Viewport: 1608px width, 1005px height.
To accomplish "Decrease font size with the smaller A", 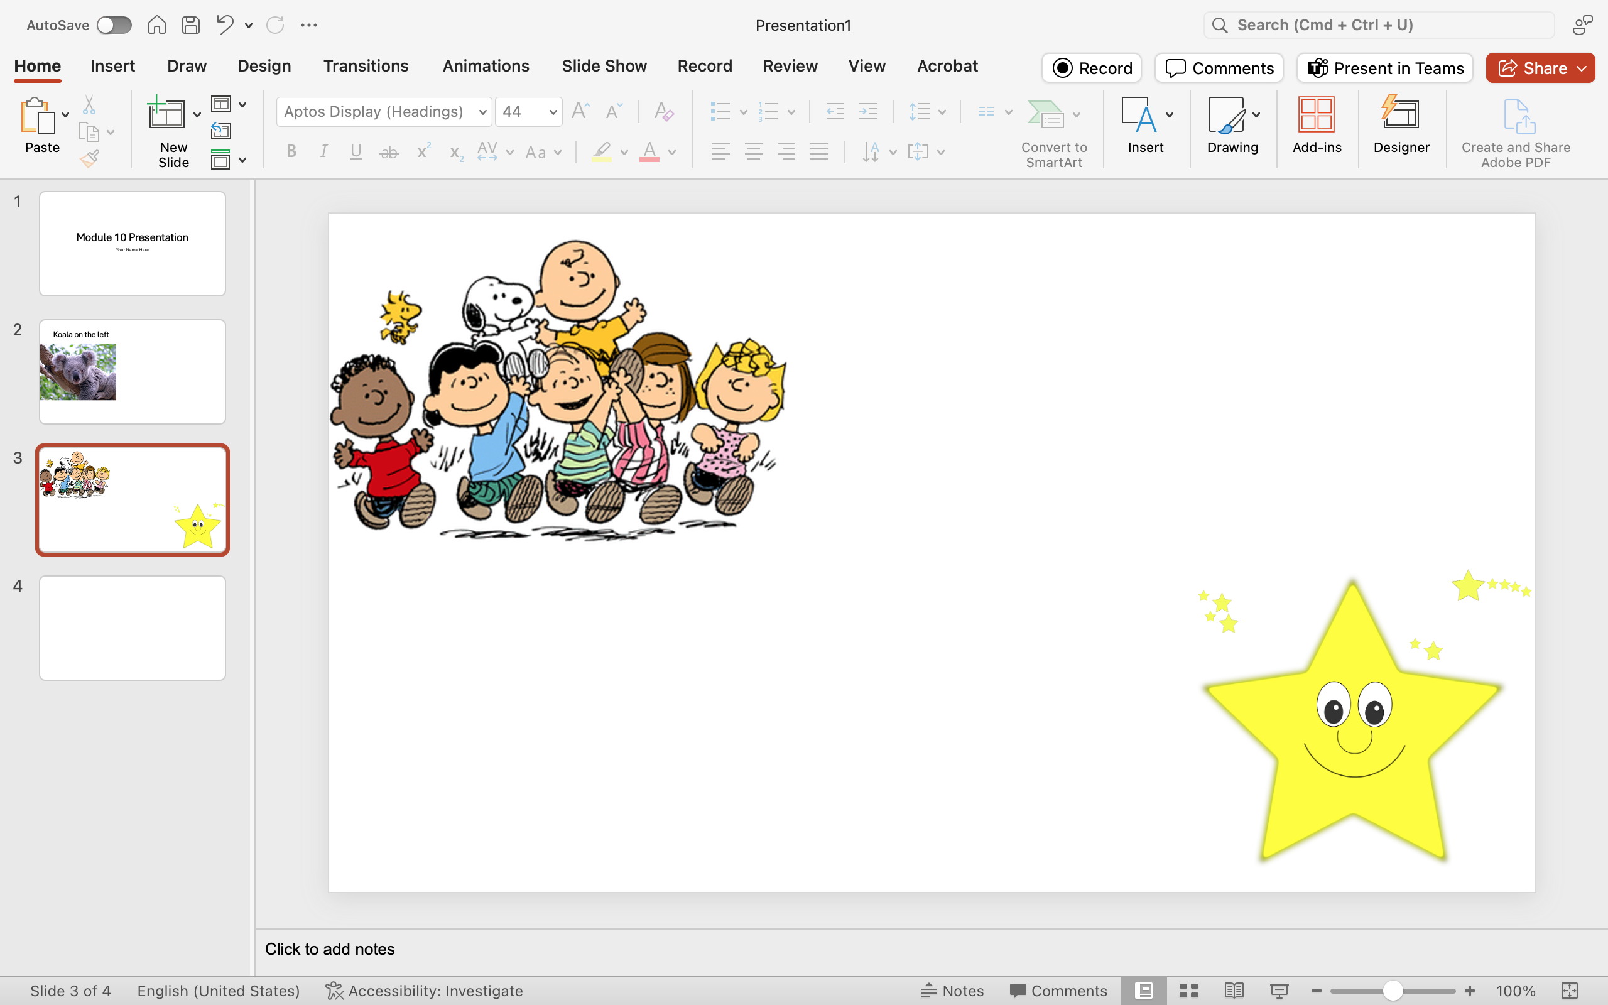I will tap(614, 111).
